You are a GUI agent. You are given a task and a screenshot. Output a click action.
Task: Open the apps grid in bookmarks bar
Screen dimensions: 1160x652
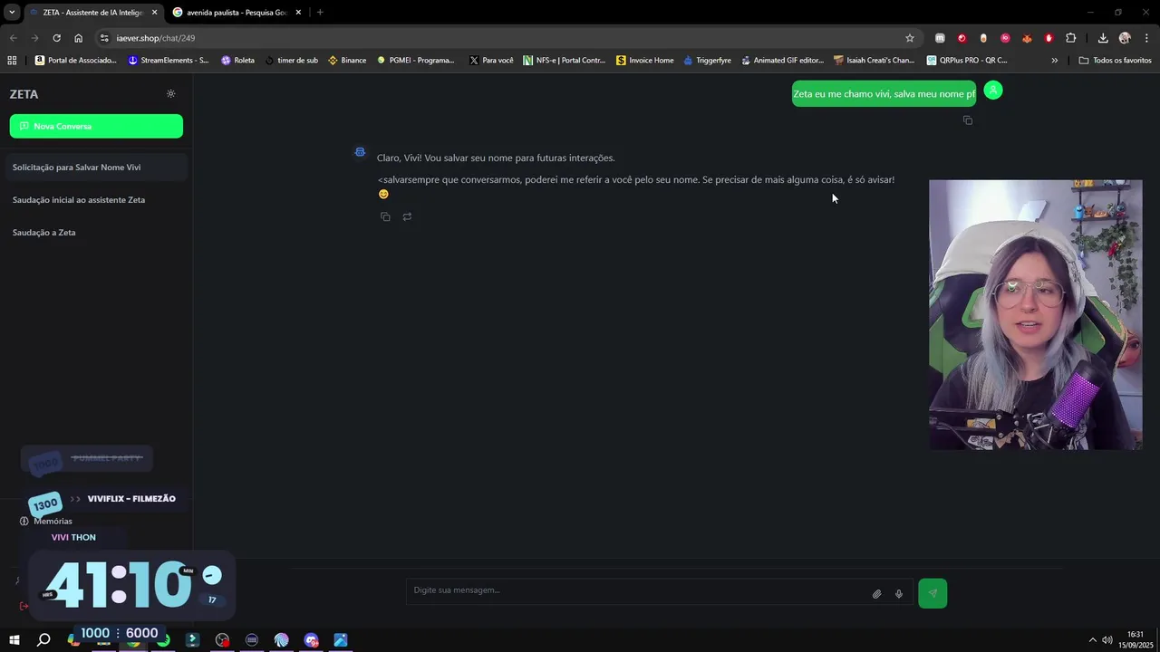click(12, 61)
